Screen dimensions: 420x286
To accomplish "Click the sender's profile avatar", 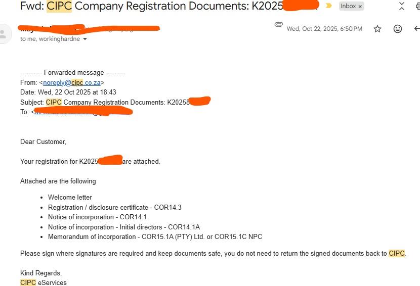I will coord(4,34).
